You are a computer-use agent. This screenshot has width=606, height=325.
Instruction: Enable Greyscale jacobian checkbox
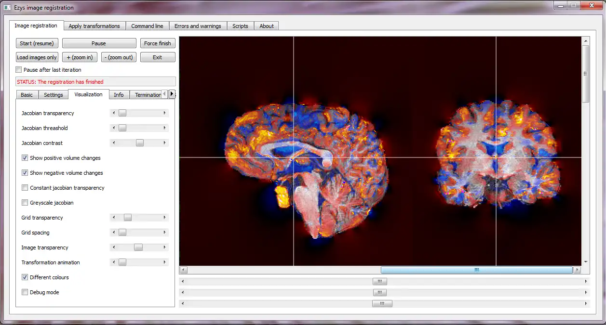[x=25, y=203]
